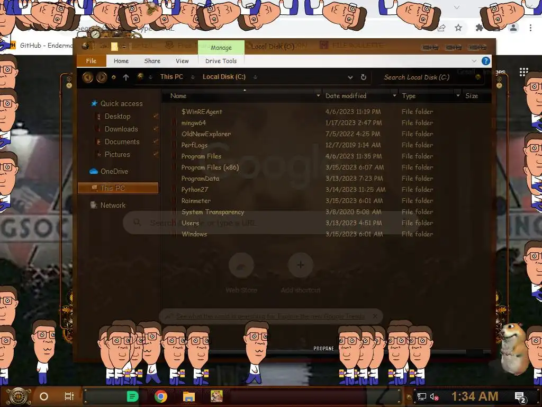542x407 pixels.
Task: Open the View ribbon tab
Action: pos(182,61)
